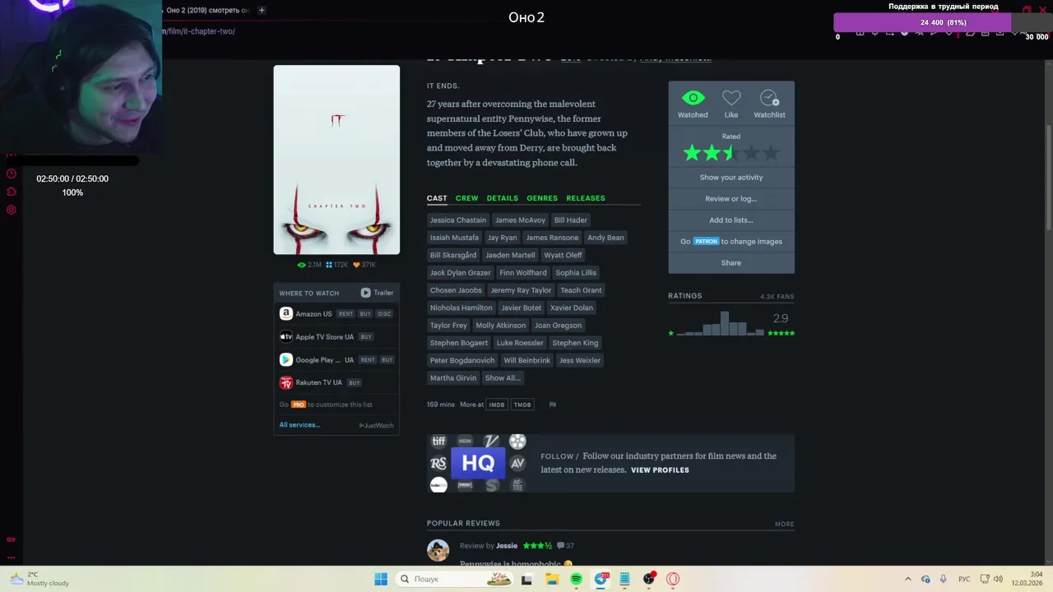Click the HQ partner logo
This screenshot has width=1053, height=592.
pyautogui.click(x=478, y=464)
